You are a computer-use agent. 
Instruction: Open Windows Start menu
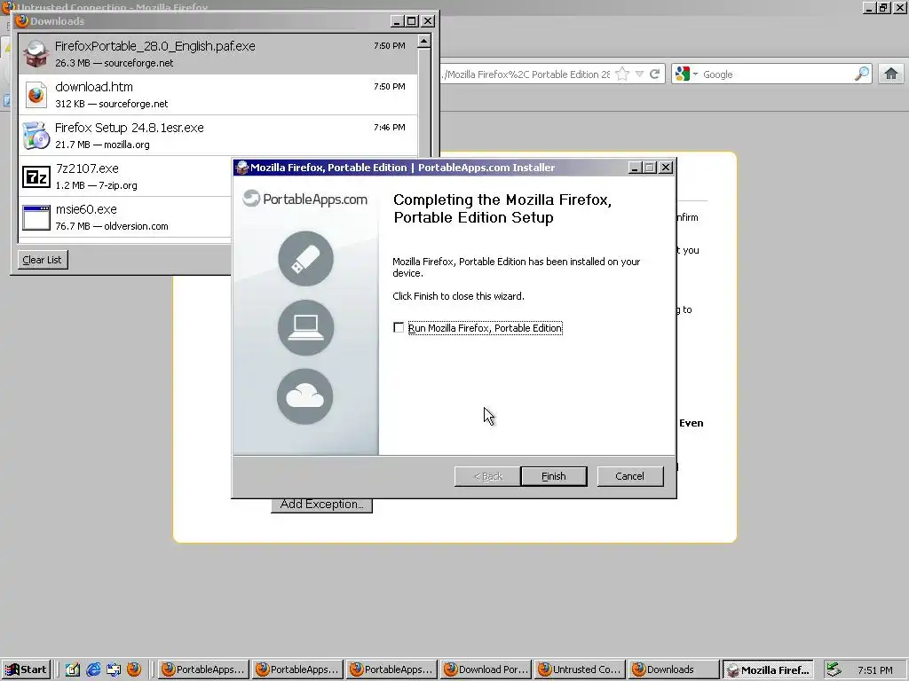(26, 669)
